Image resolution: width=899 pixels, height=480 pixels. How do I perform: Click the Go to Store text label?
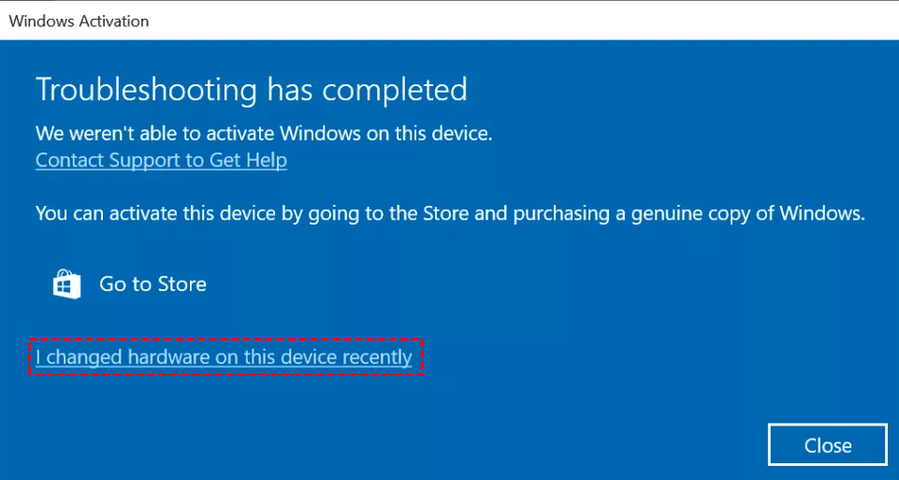[152, 284]
